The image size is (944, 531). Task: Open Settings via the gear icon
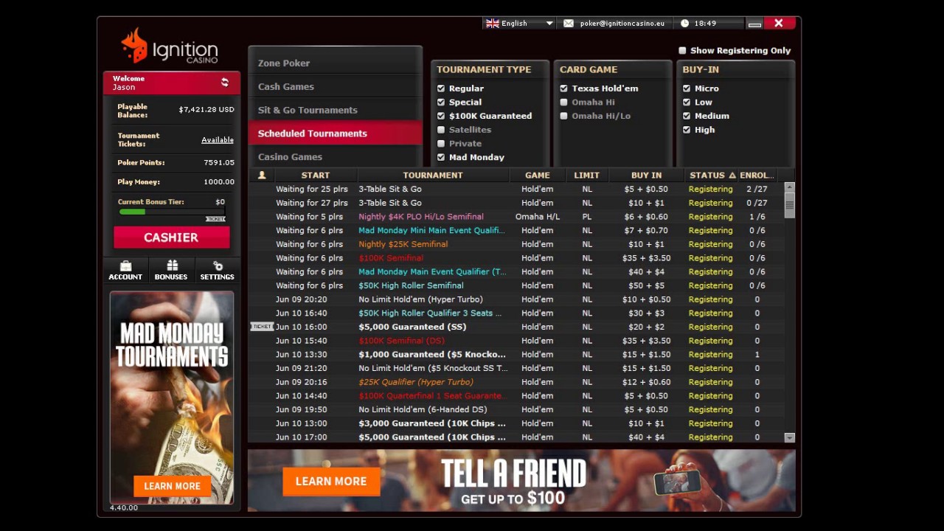pos(218,265)
